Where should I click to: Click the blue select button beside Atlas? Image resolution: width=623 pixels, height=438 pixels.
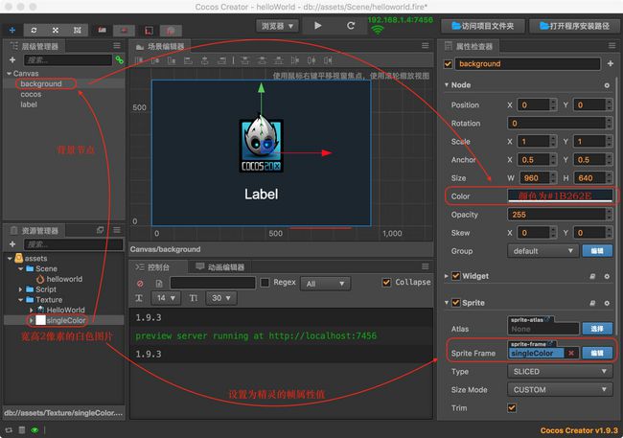click(x=597, y=329)
